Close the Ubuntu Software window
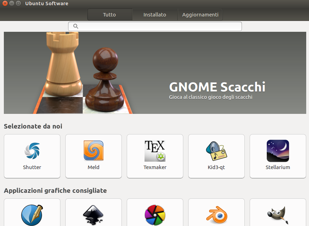This screenshot has height=226, width=309. (5, 3)
